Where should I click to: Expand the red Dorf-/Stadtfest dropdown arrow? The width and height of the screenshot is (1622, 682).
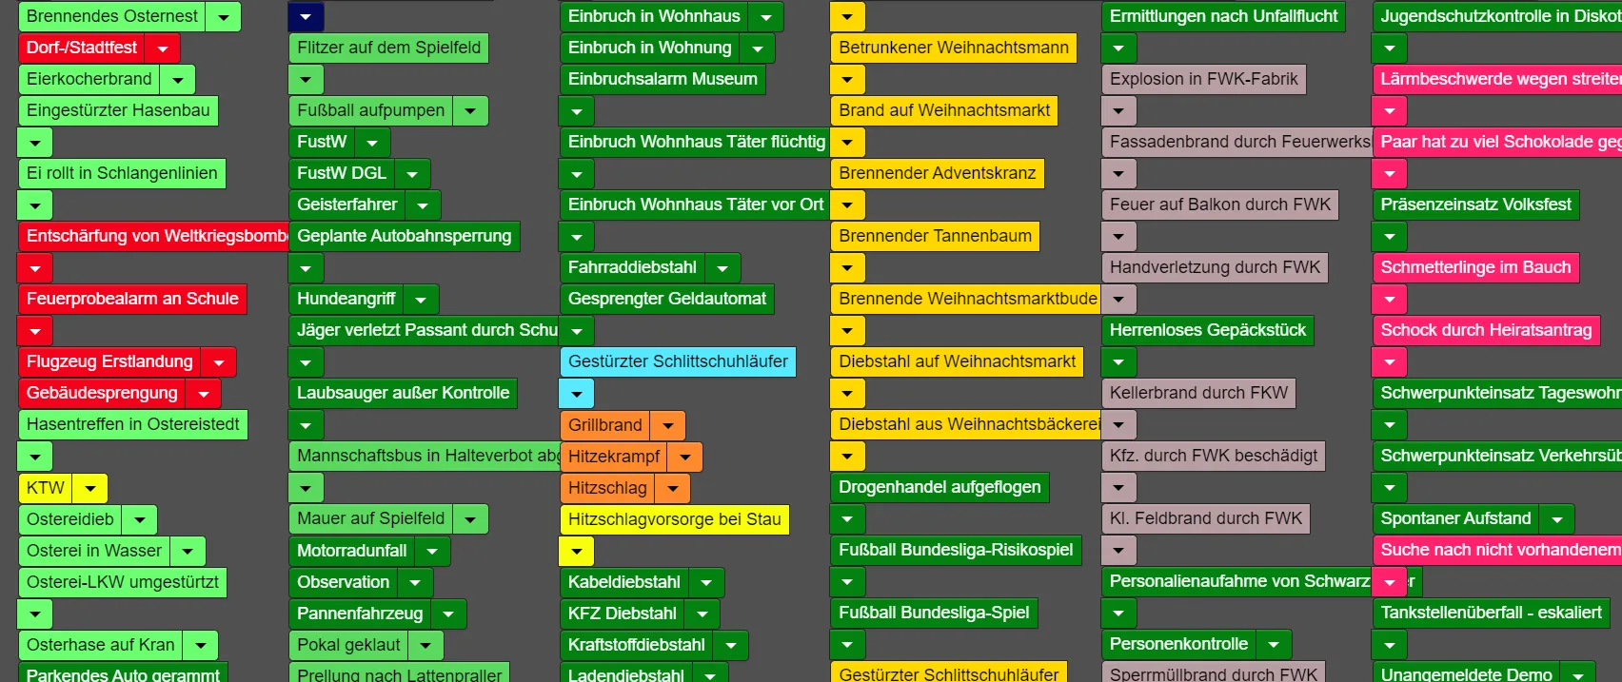(163, 48)
